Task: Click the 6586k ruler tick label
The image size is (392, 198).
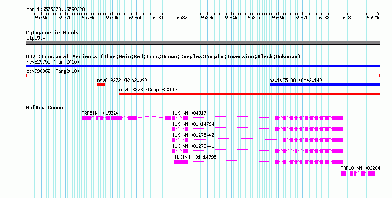Action: pos(278,18)
